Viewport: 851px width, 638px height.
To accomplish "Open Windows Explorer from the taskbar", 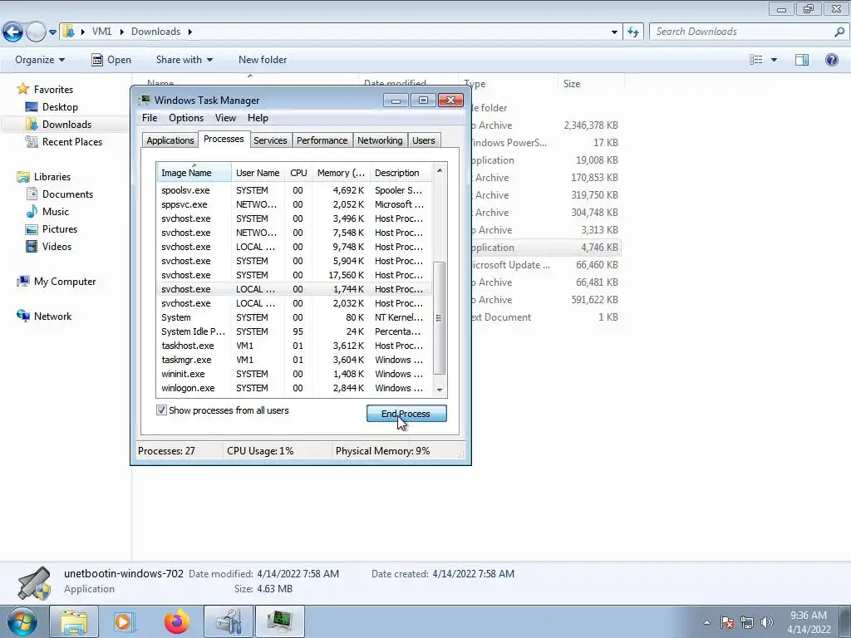I will 74,621.
